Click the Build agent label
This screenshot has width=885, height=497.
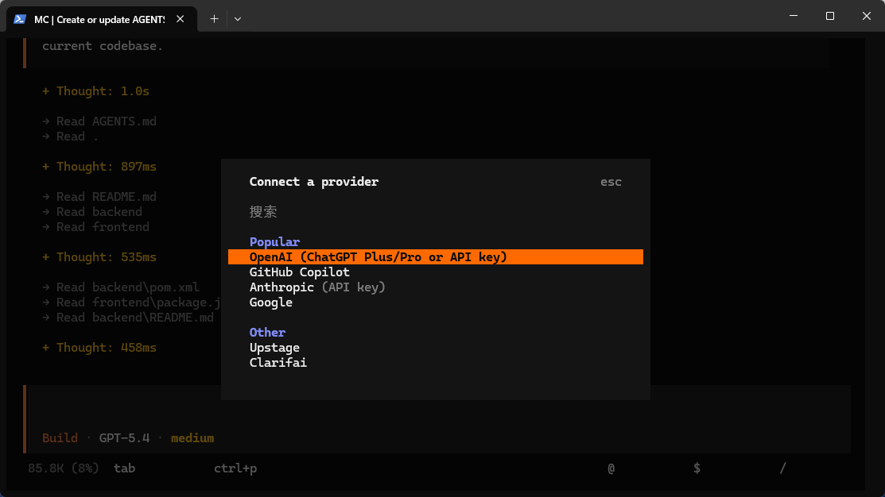pos(60,438)
